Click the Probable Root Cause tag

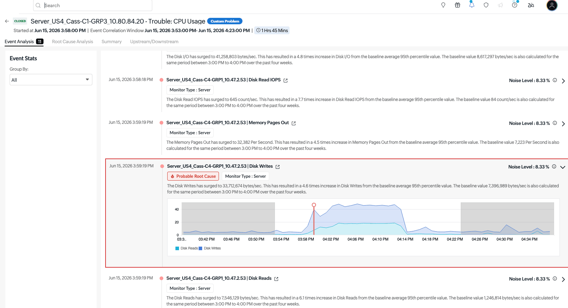193,176
